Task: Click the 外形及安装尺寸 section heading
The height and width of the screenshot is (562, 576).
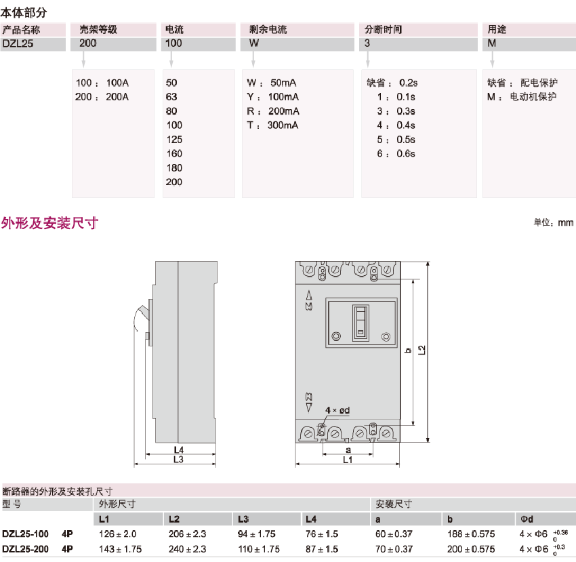Action: [x=49, y=222]
